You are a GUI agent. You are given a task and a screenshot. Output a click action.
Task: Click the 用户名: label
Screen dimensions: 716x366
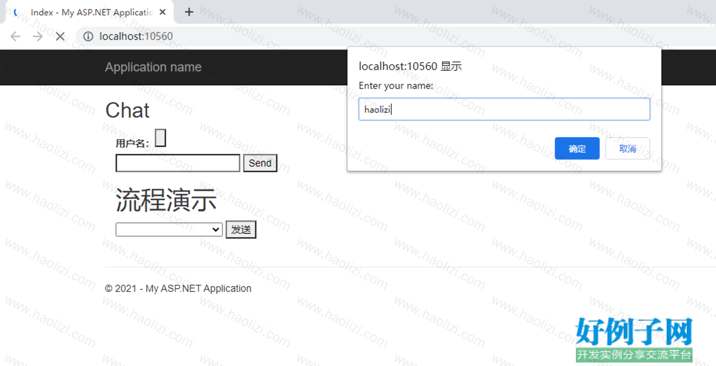tap(132, 143)
